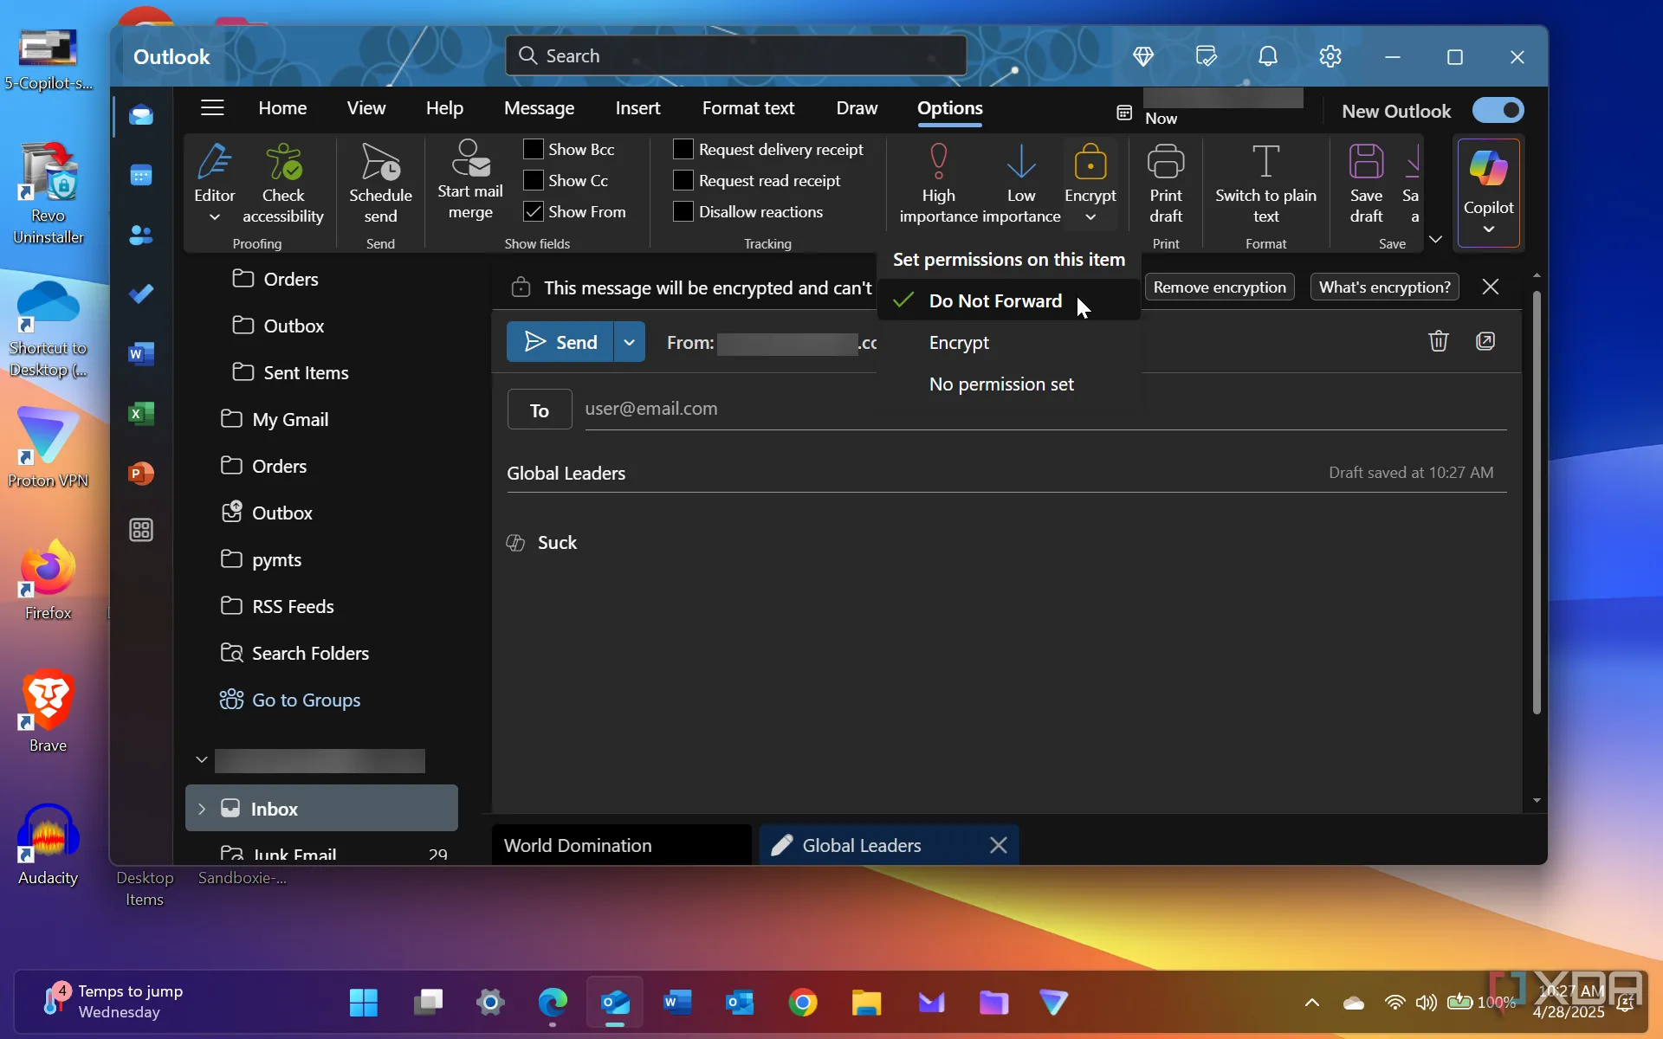Open Outlook settings gear
The height and width of the screenshot is (1039, 1663).
1330,56
